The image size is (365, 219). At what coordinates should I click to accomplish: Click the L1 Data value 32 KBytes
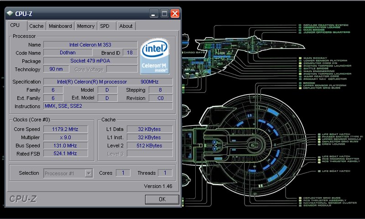click(x=150, y=129)
